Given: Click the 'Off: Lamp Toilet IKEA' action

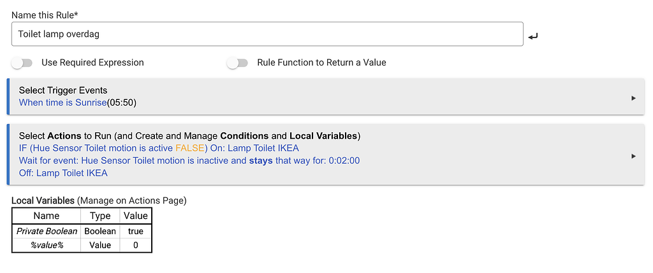Looking at the screenshot, I should [63, 172].
